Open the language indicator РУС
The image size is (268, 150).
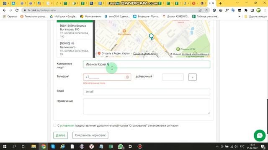242,146
